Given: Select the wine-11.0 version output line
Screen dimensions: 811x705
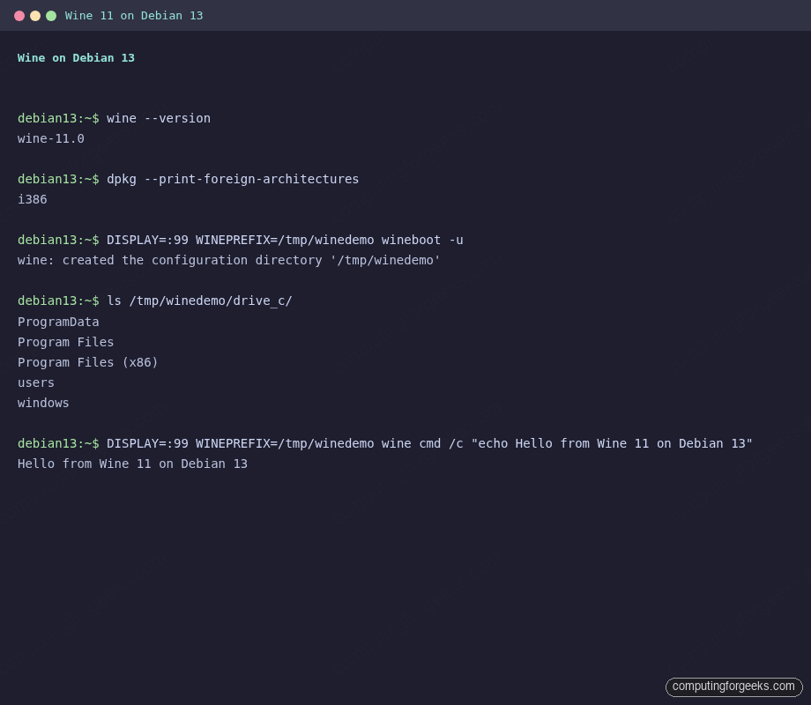Looking at the screenshot, I should tap(50, 138).
